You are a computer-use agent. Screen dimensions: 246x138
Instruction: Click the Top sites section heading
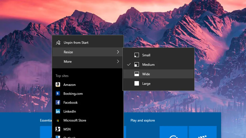(62, 76)
